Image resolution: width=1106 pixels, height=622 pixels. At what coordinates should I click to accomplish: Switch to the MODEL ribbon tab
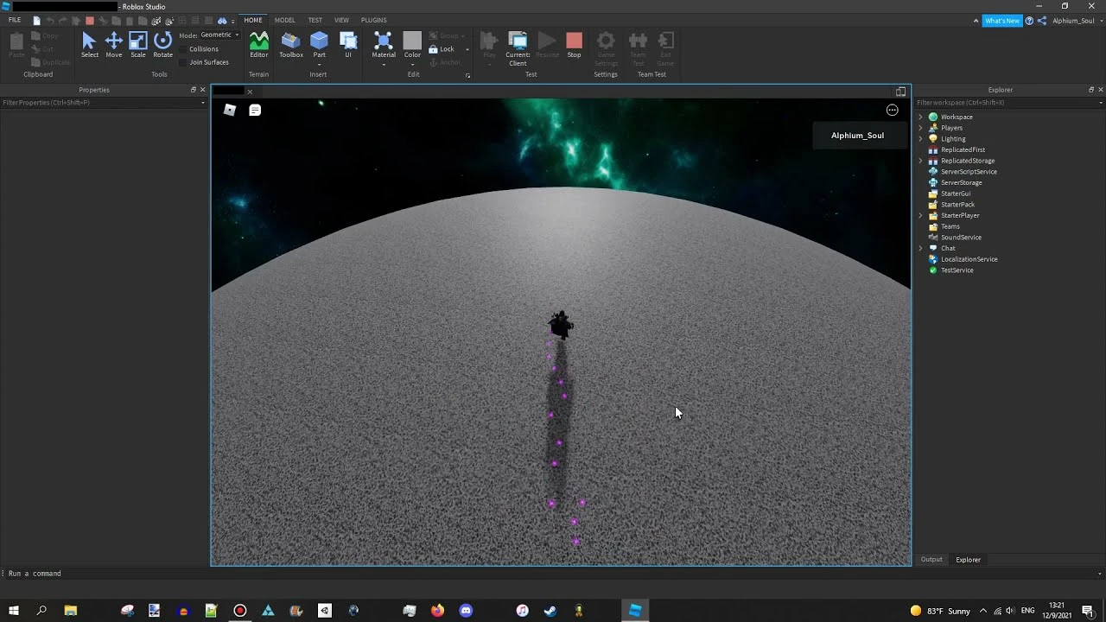pyautogui.click(x=284, y=20)
